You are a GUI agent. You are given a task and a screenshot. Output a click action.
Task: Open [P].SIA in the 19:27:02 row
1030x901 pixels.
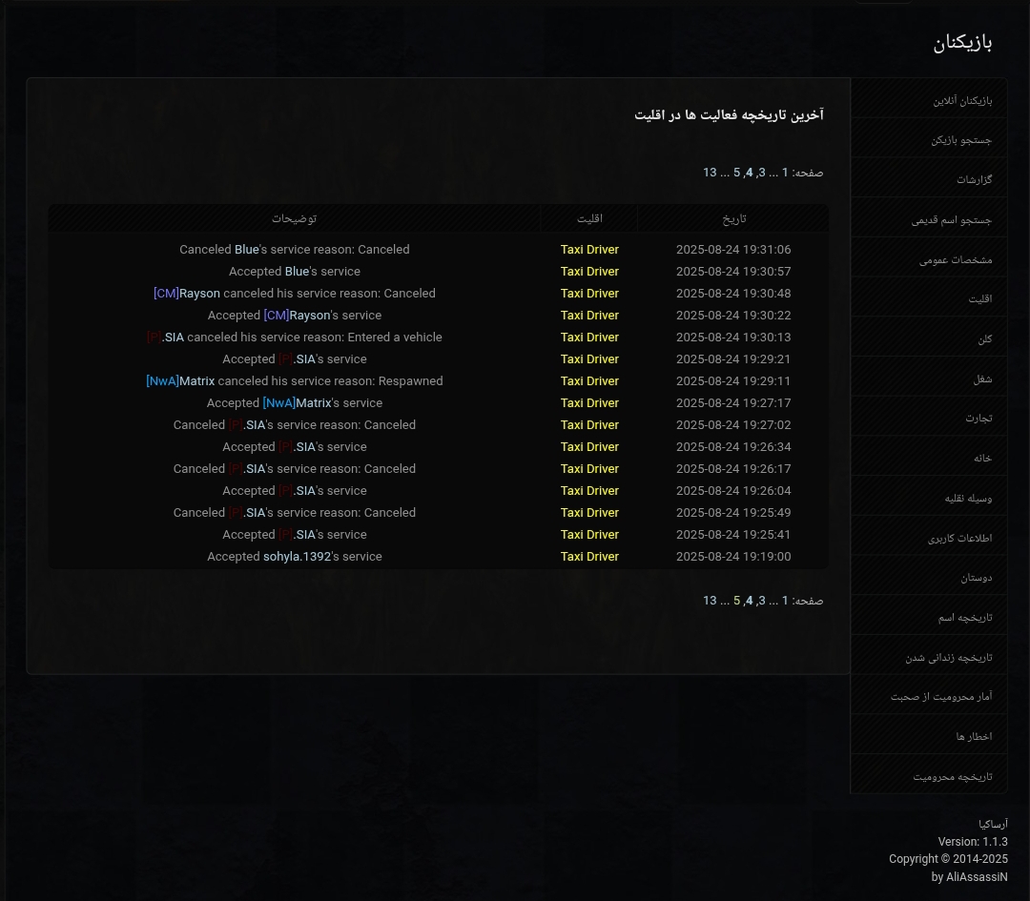pyautogui.click(x=247, y=425)
